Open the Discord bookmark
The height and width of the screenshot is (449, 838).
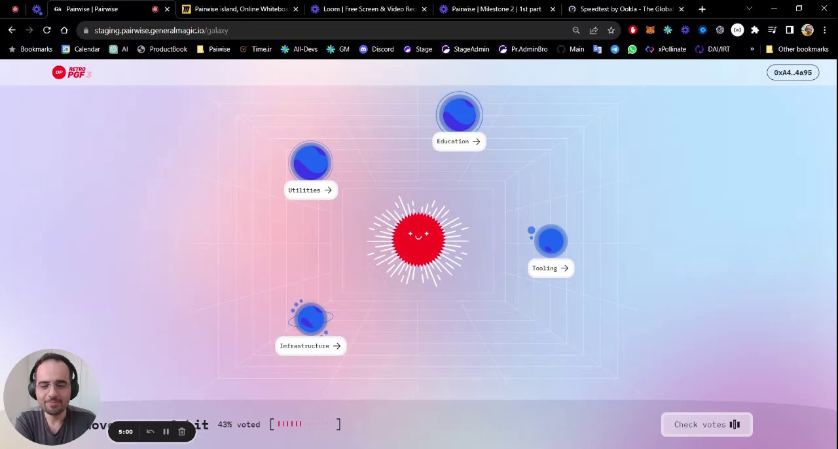click(376, 49)
